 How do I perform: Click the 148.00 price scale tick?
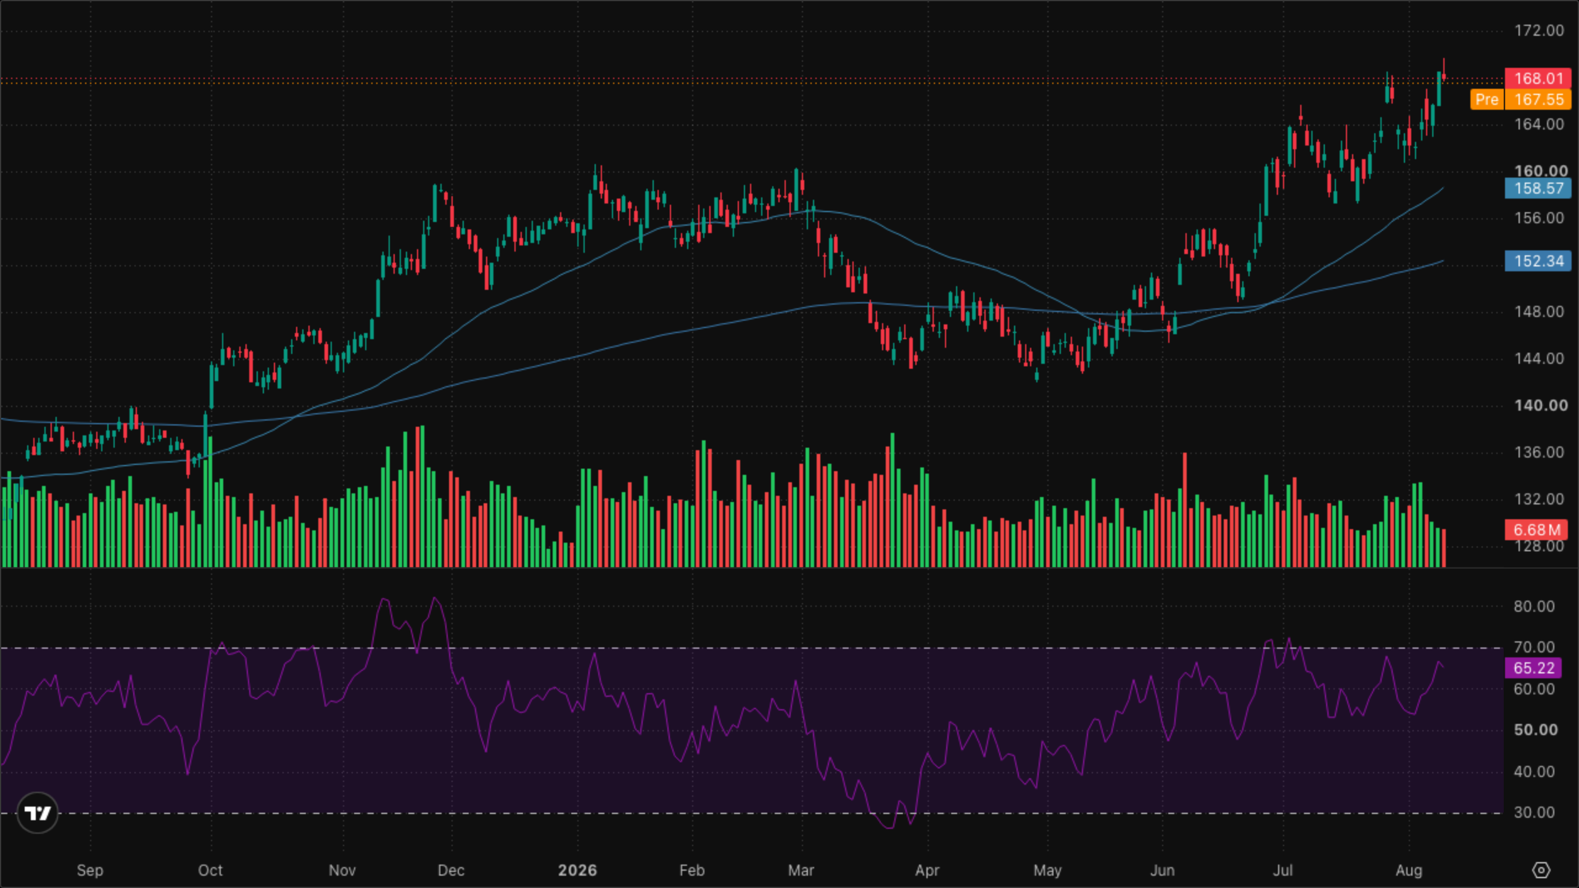1539,312
